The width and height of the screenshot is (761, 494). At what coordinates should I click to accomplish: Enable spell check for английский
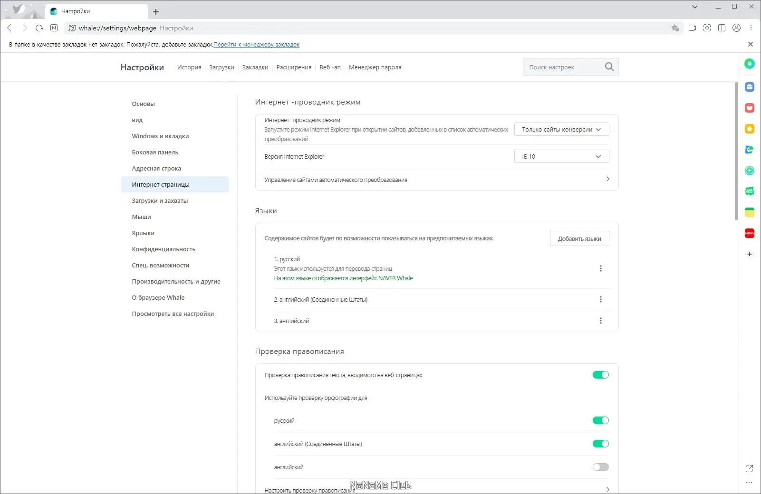(x=600, y=467)
